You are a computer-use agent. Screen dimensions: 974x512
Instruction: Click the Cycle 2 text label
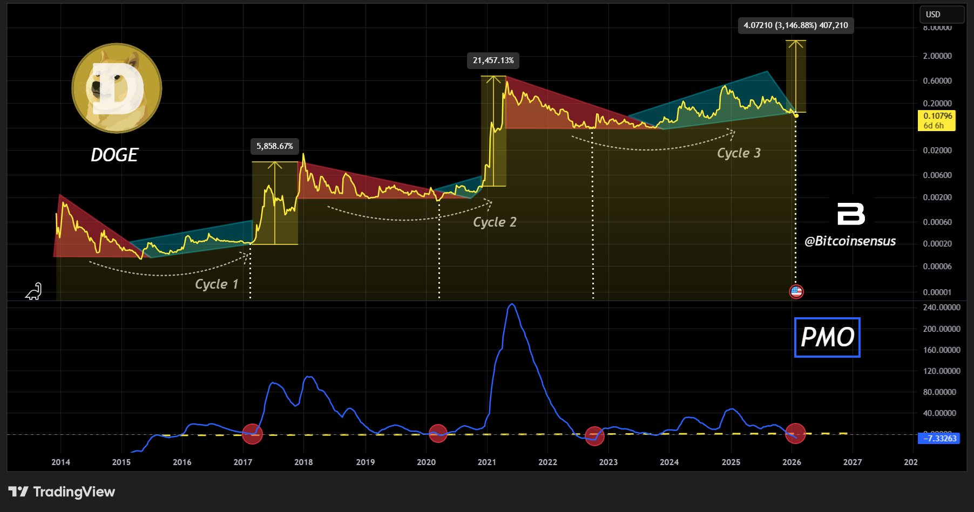495,222
